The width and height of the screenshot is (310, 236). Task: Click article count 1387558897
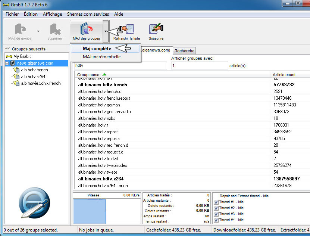click(286, 179)
